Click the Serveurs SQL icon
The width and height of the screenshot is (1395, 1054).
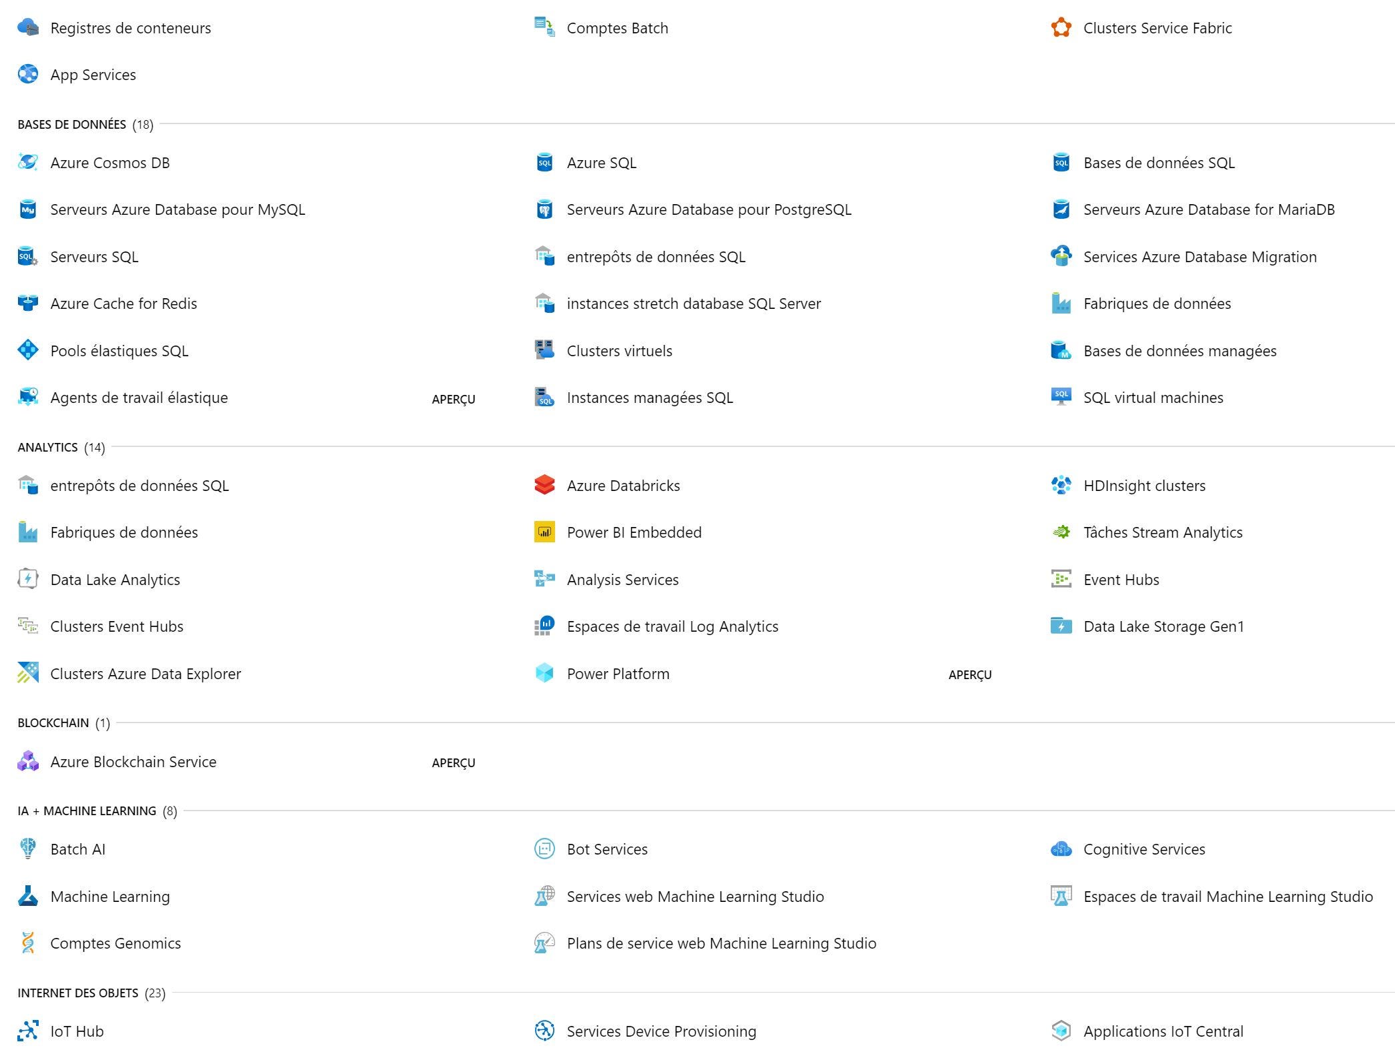[28, 257]
